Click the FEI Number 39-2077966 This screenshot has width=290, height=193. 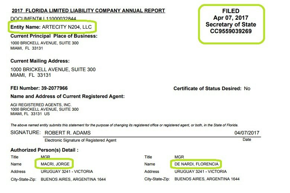pyautogui.click(x=39, y=88)
